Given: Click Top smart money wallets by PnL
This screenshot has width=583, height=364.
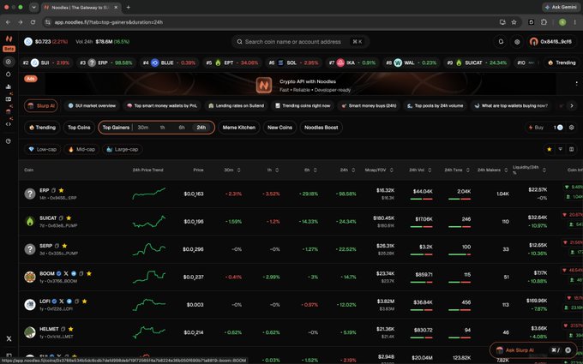Looking at the screenshot, I should pyautogui.click(x=162, y=106).
